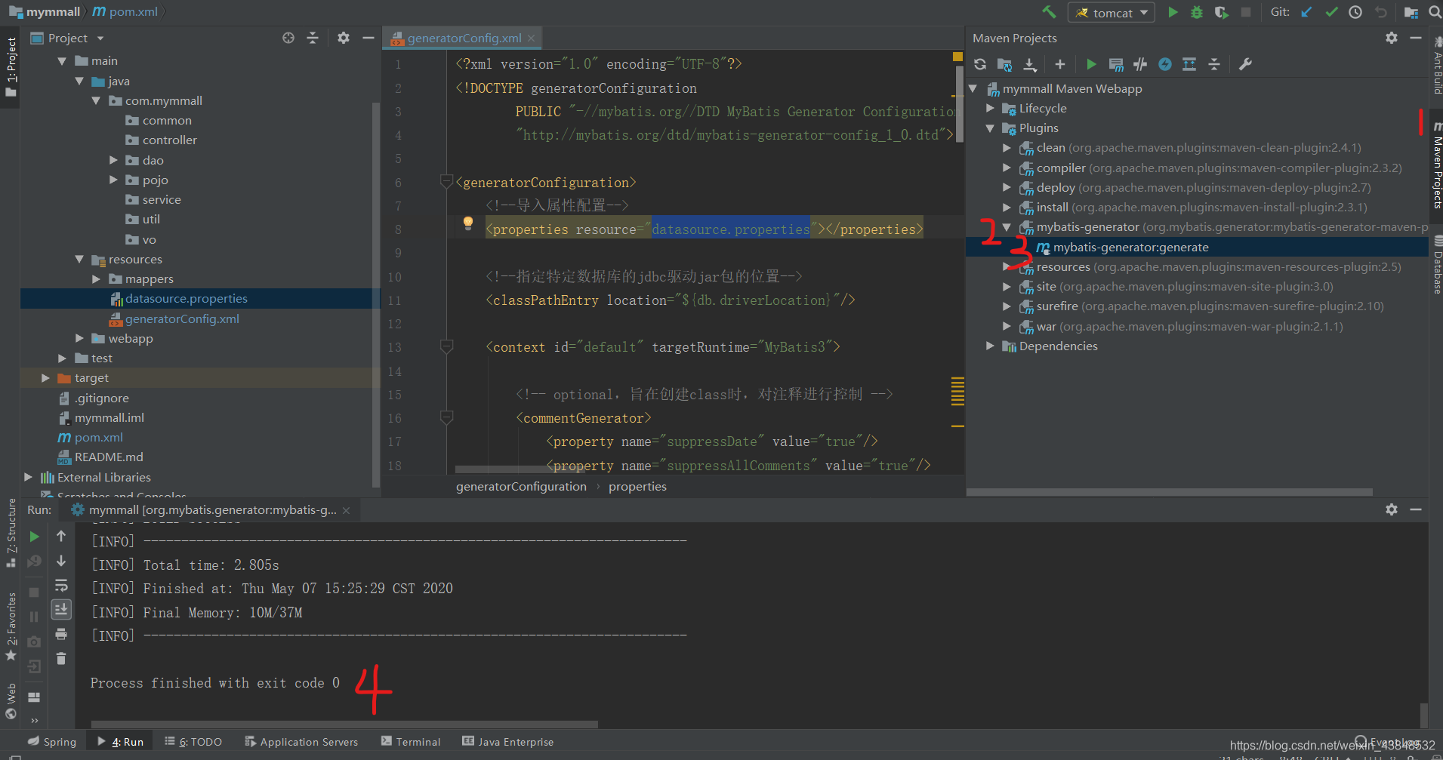Open the Terminal tab
This screenshot has width=1443, height=760.
click(411, 742)
